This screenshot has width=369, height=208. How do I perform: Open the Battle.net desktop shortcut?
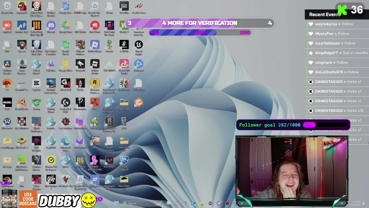139,66
